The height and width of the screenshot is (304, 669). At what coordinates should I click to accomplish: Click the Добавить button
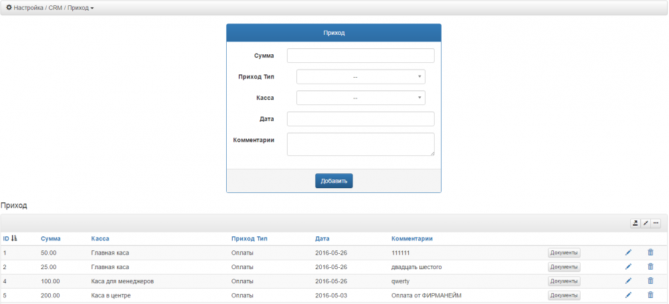coord(334,181)
